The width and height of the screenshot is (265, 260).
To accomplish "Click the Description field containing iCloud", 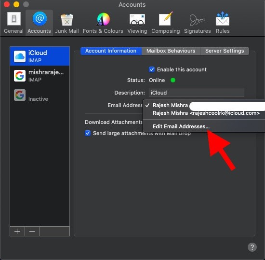I will tap(197, 93).
